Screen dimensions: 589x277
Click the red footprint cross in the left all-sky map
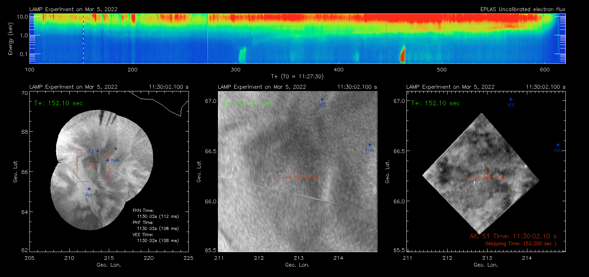pos(93,166)
